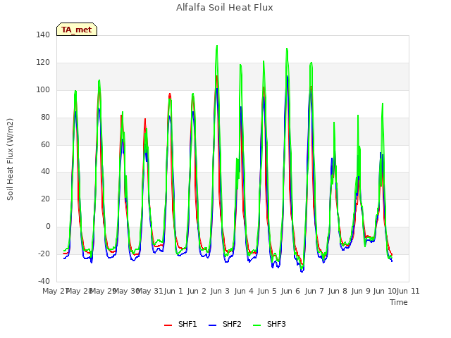Click the Jun 4 x-axis label
This screenshot has height=338, width=451.
click(244, 291)
